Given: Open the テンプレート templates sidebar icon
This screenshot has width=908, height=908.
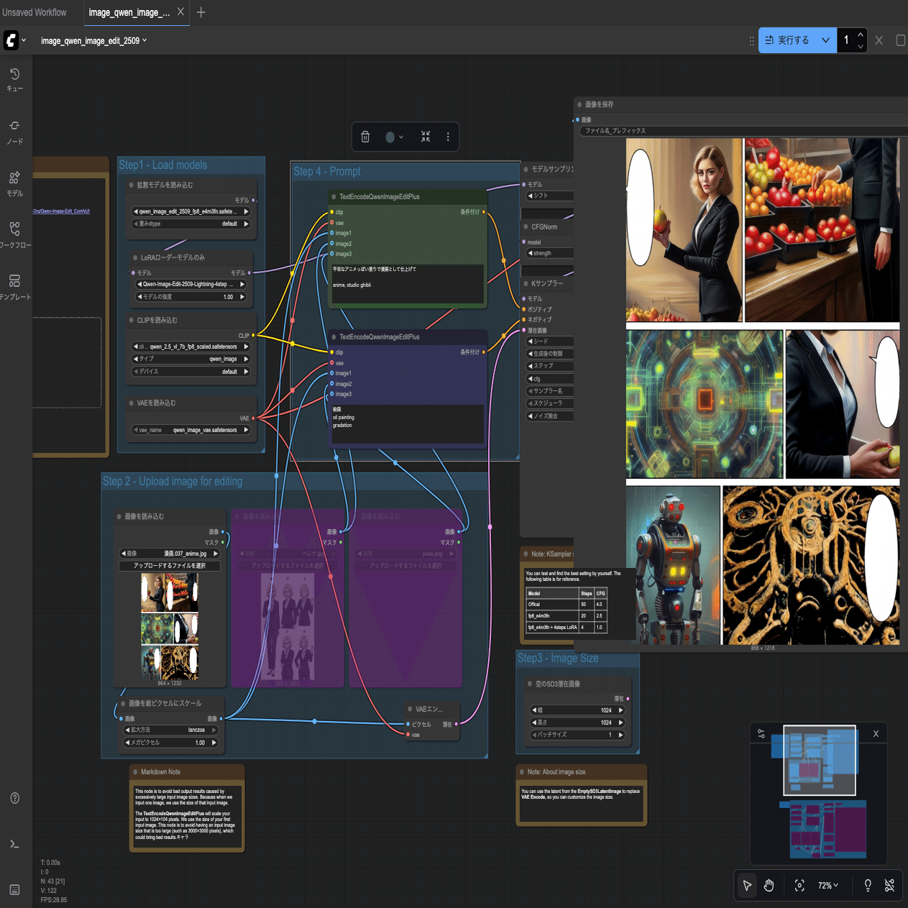Looking at the screenshot, I should [14, 286].
